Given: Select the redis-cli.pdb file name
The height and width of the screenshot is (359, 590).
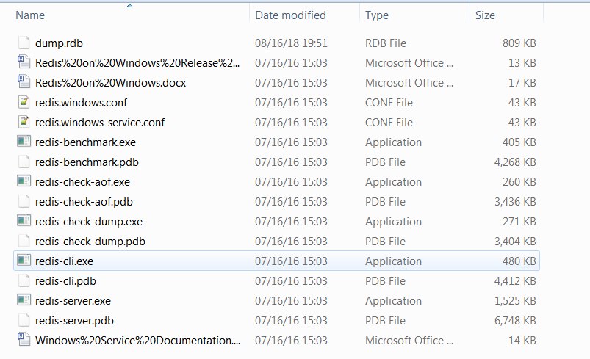Looking at the screenshot, I should tap(65, 280).
